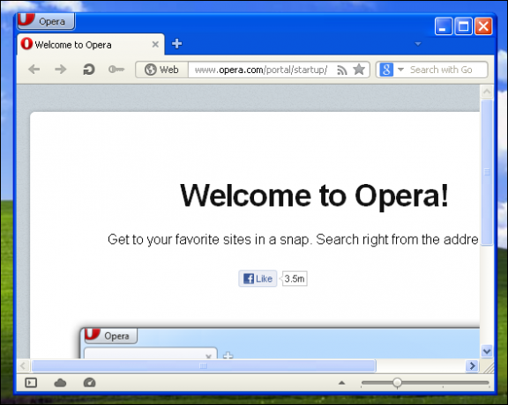Close the Welcome to Opera tab
Screen dimensions: 508x405
click(155, 44)
